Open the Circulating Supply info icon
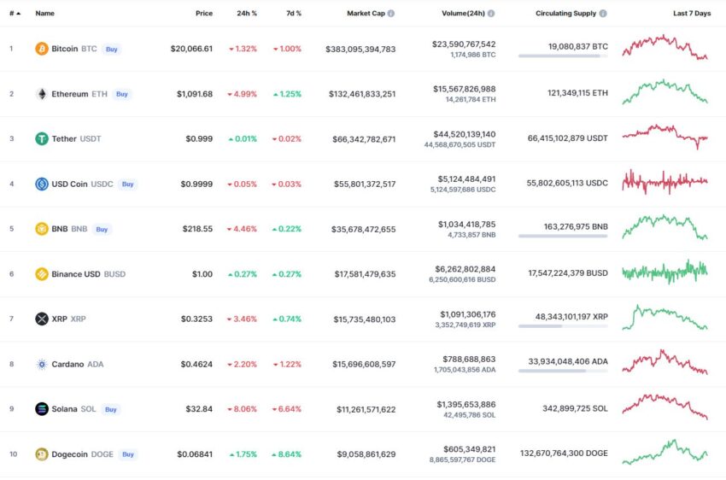The height and width of the screenshot is (480, 726). [x=603, y=14]
